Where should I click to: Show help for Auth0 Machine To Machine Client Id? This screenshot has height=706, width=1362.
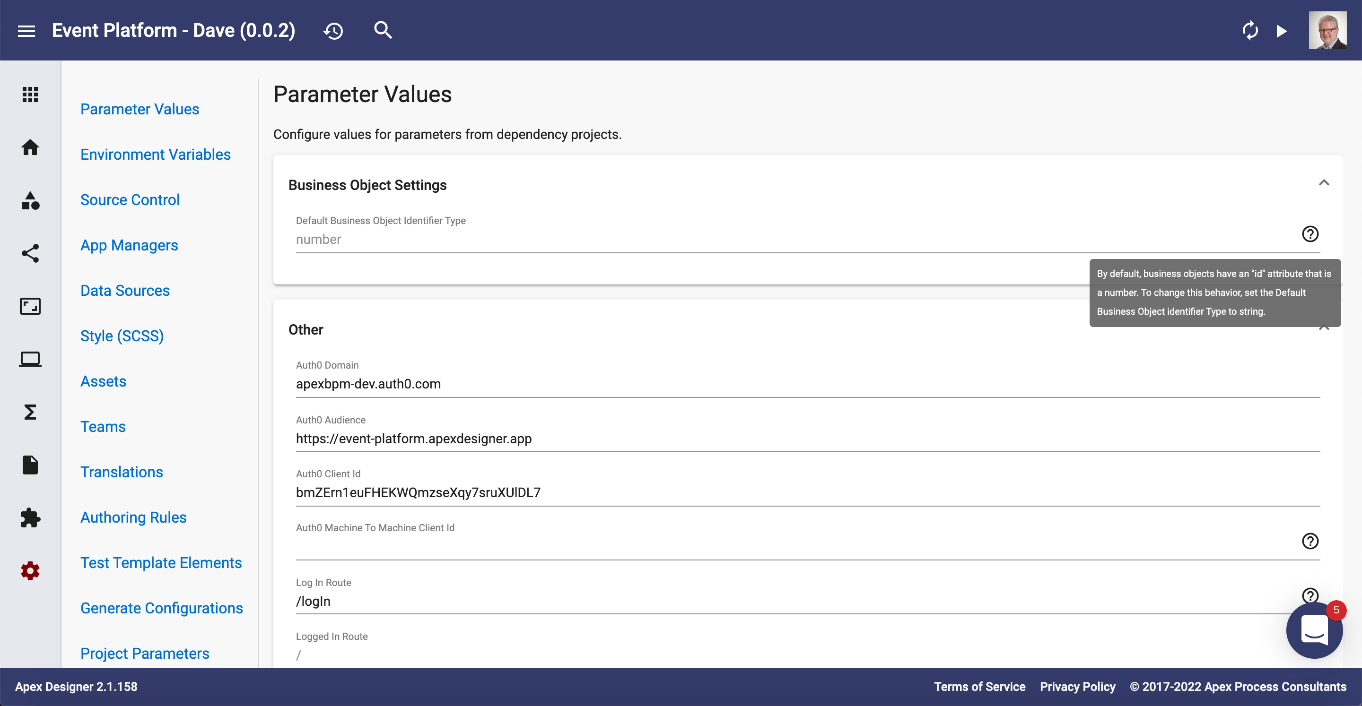pos(1310,541)
